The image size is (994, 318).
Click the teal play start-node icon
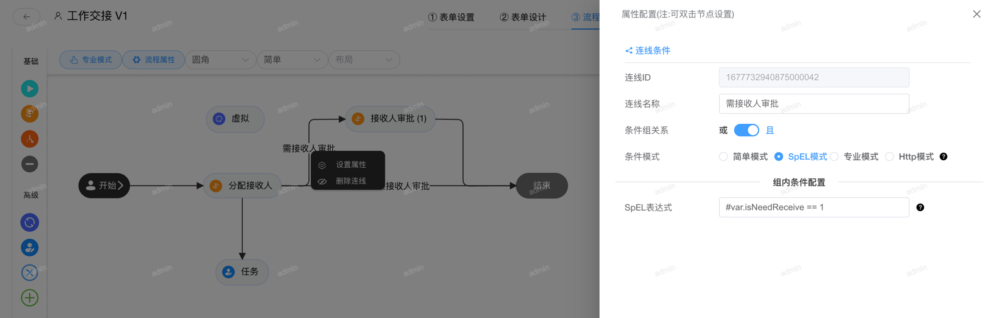[30, 89]
